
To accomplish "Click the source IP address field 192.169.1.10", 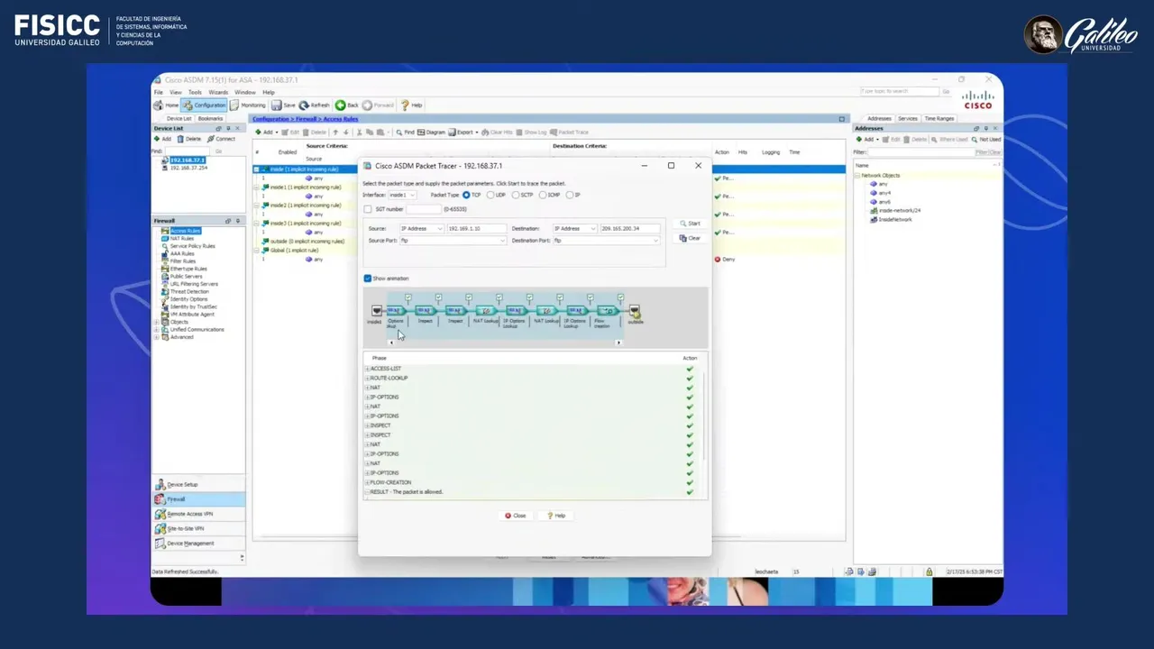I will pos(476,229).
